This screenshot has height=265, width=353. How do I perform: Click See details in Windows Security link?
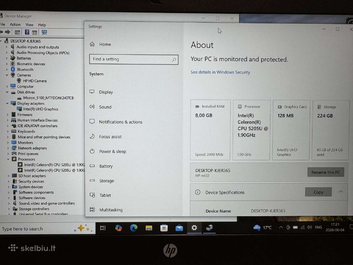(220, 72)
